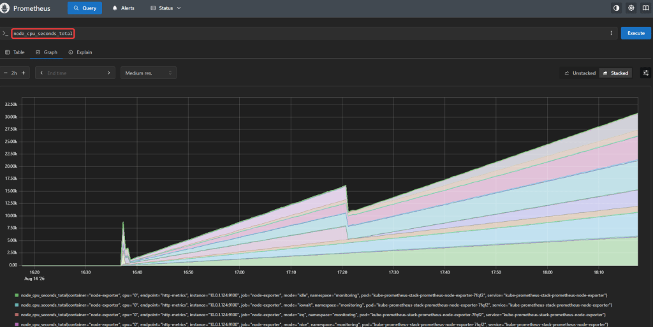653x327 pixels.
Task: Click the red swatch for mode irq series
Action: (17, 315)
